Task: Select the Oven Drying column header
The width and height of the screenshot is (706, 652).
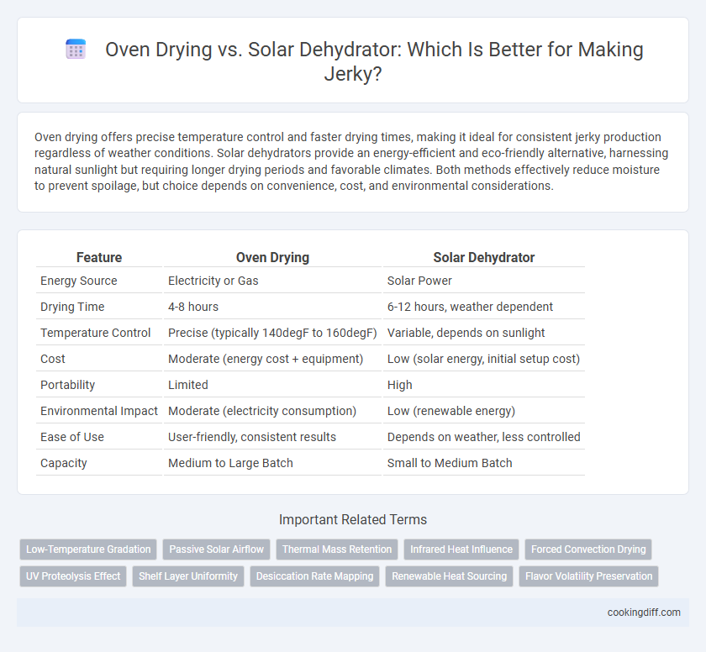Action: point(272,257)
